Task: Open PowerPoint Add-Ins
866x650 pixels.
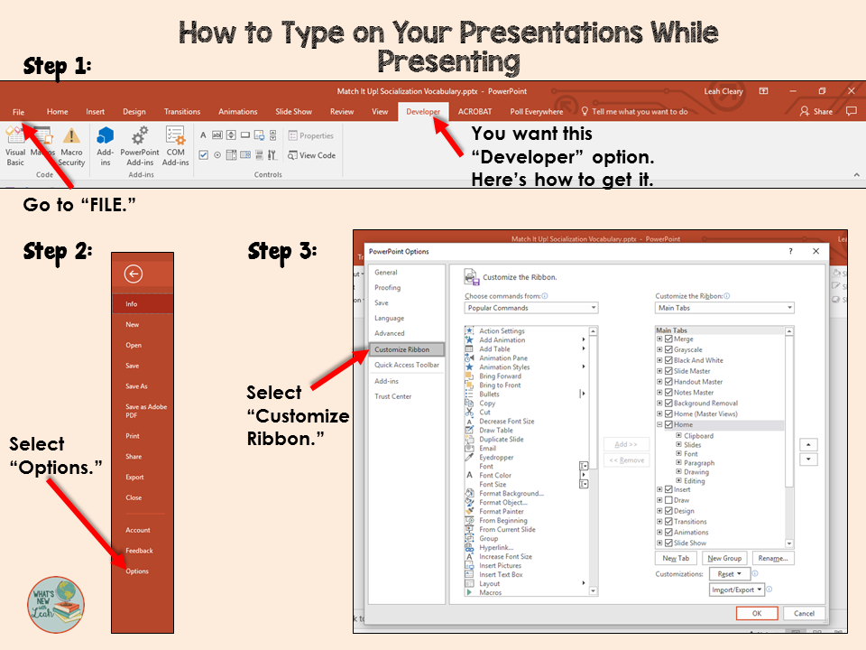Action: pos(141,146)
